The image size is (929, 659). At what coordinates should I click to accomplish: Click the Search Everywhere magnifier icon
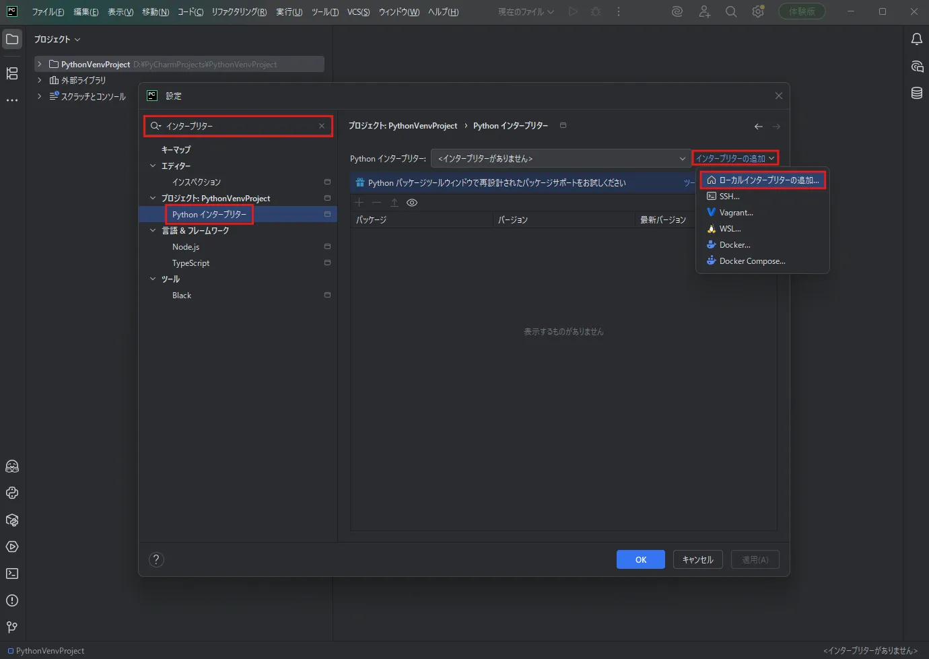coord(731,11)
